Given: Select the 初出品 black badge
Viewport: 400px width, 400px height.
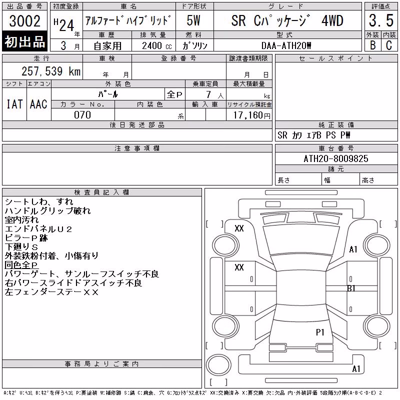Looking at the screenshot, I should (x=24, y=41).
